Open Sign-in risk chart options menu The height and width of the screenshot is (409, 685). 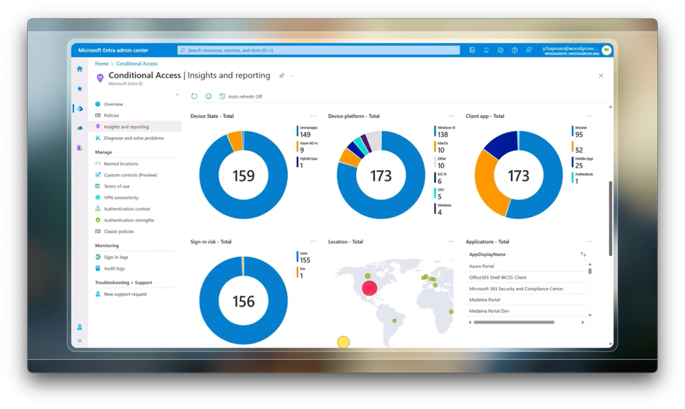313,241
